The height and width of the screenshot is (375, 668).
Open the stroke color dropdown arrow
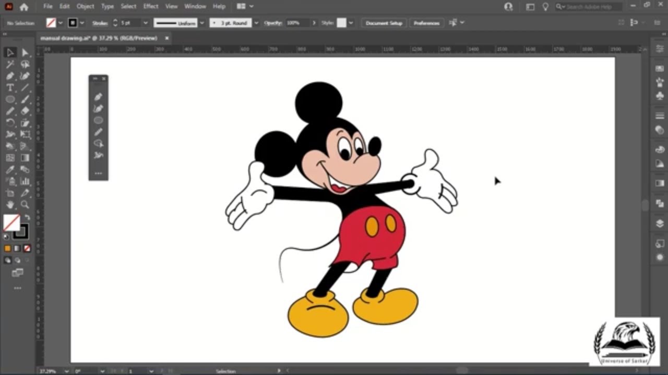click(x=82, y=23)
